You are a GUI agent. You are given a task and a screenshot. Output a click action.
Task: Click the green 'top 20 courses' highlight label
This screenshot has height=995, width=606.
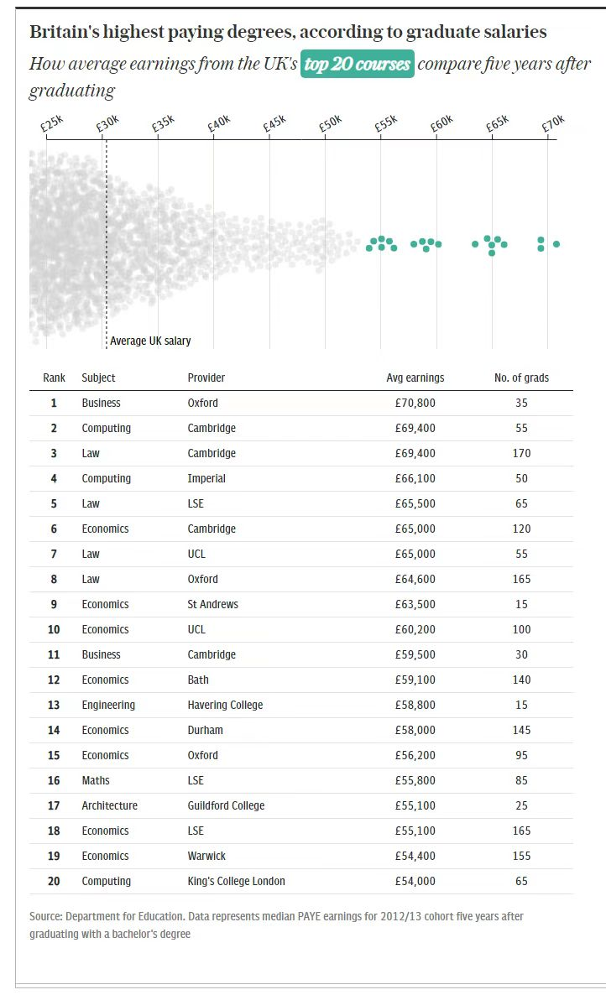[358, 64]
